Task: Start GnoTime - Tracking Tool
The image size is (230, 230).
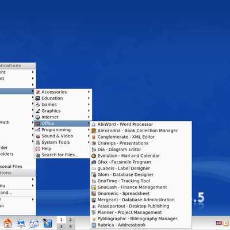Action: click(141, 181)
